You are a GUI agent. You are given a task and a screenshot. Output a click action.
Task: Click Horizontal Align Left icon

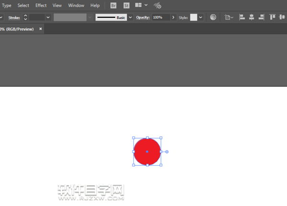coord(242,17)
